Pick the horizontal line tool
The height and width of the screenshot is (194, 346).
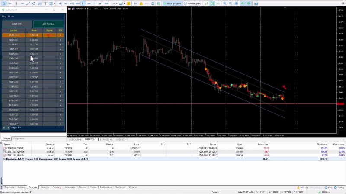coord(22,3)
